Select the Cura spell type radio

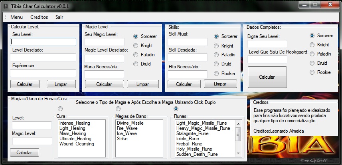pos(60,109)
